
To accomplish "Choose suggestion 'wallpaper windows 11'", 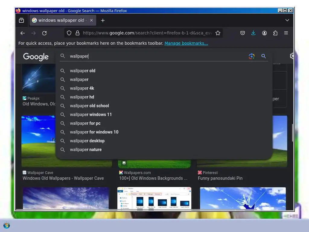I will pyautogui.click(x=164, y=114).
